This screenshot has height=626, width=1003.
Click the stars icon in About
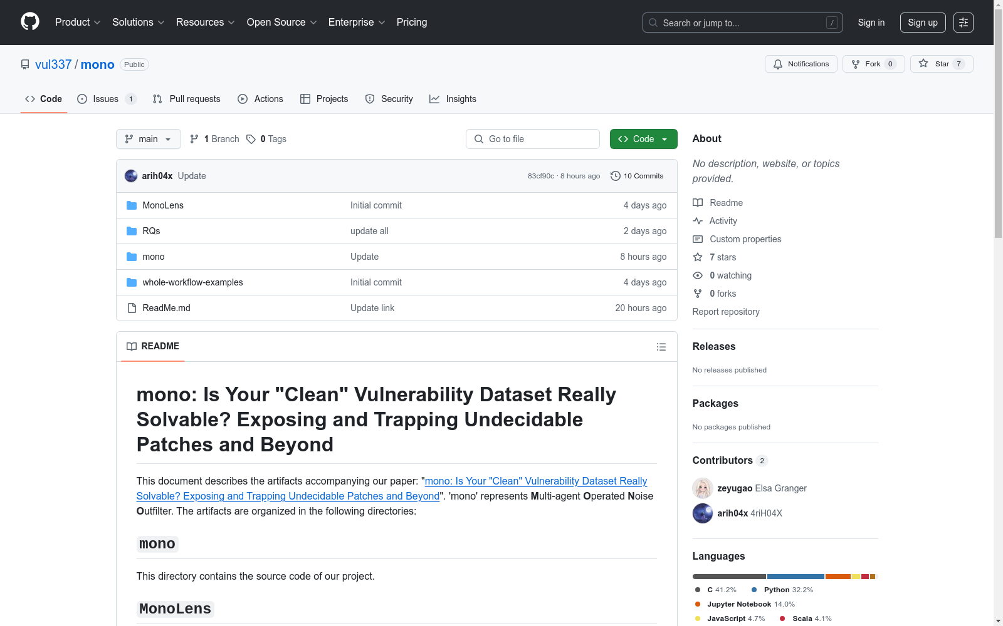pyautogui.click(x=698, y=257)
